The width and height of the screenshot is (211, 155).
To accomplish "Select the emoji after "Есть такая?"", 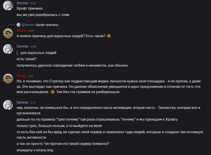I will tap(109, 36).
